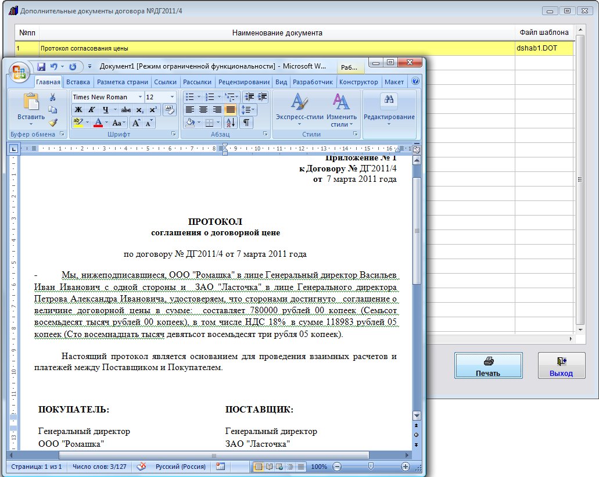Align text right
599x477 pixels.
click(x=217, y=110)
